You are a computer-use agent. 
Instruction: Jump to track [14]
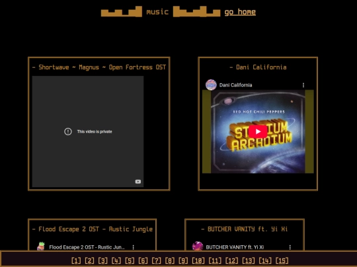click(x=265, y=260)
